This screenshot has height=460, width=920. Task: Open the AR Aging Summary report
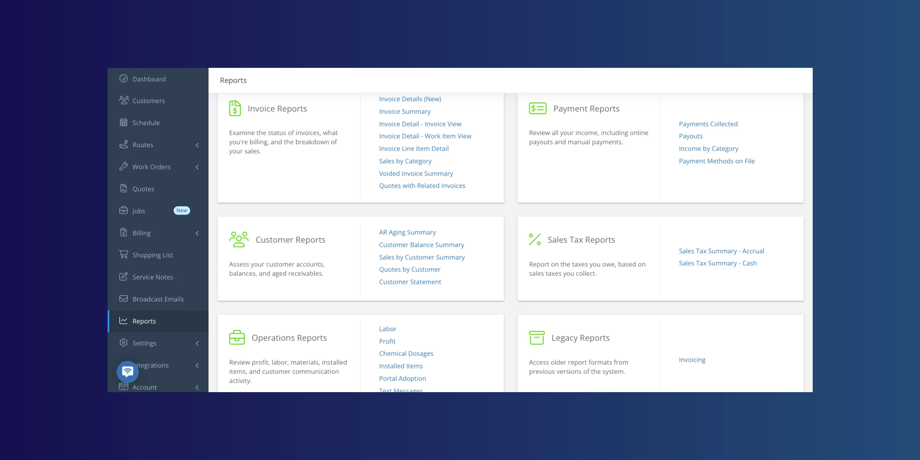pos(407,232)
